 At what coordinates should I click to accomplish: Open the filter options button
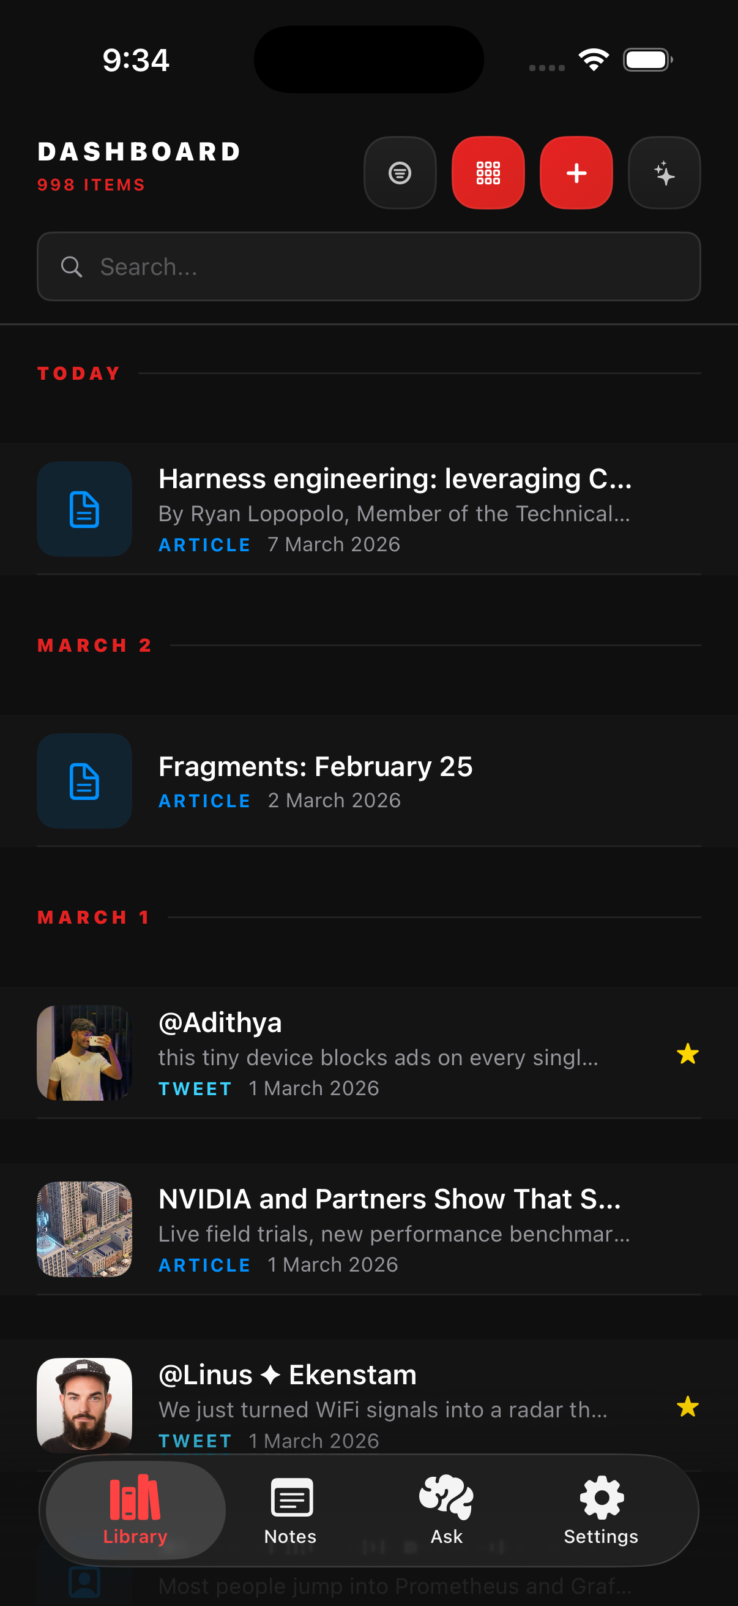tap(400, 173)
